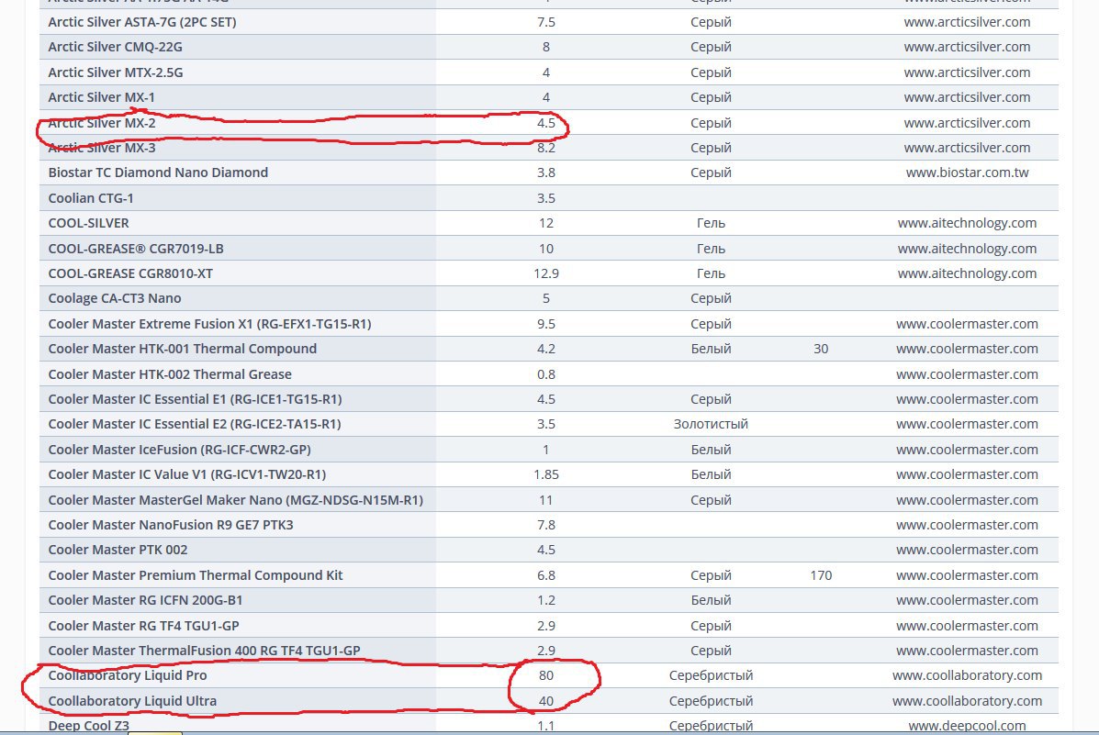Click Cooler Master RG TF4 TGU1-GP name

(143, 626)
